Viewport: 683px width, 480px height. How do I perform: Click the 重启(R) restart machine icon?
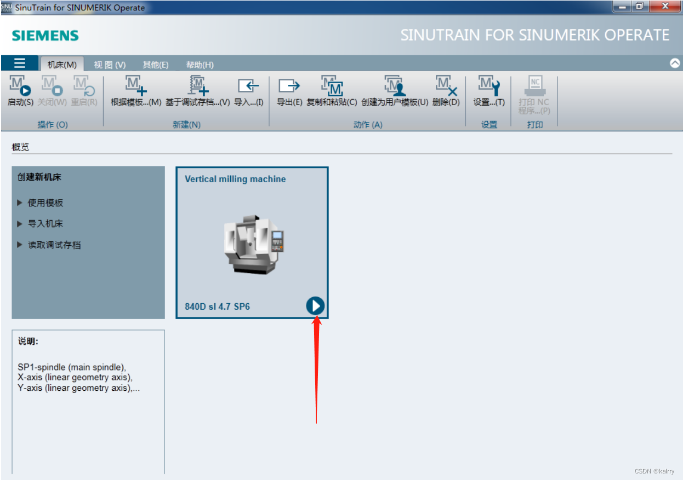84,86
